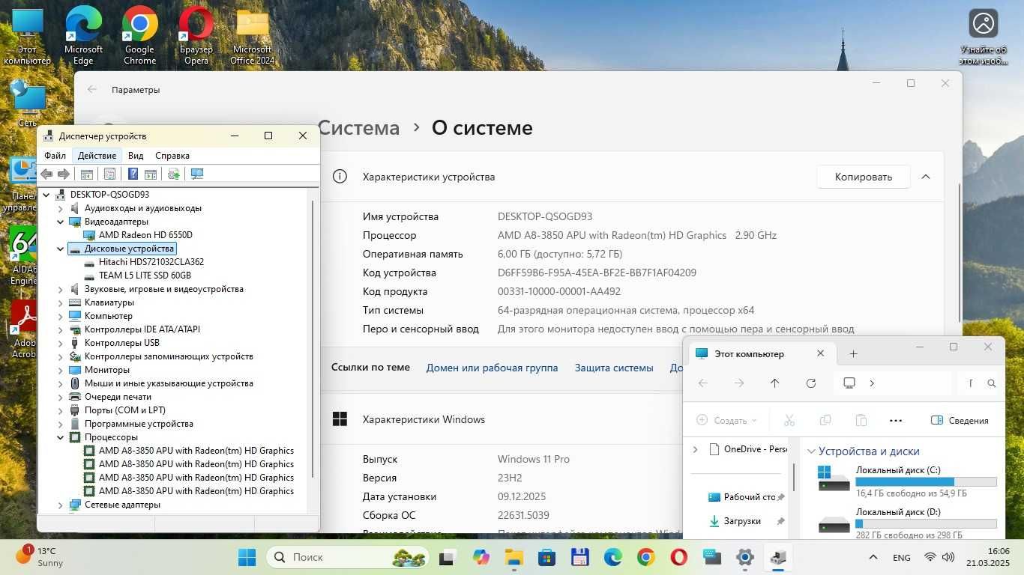This screenshot has height=575, width=1024.
Task: Select TEAM L5 LITE SSD 60GB
Action: (x=145, y=276)
